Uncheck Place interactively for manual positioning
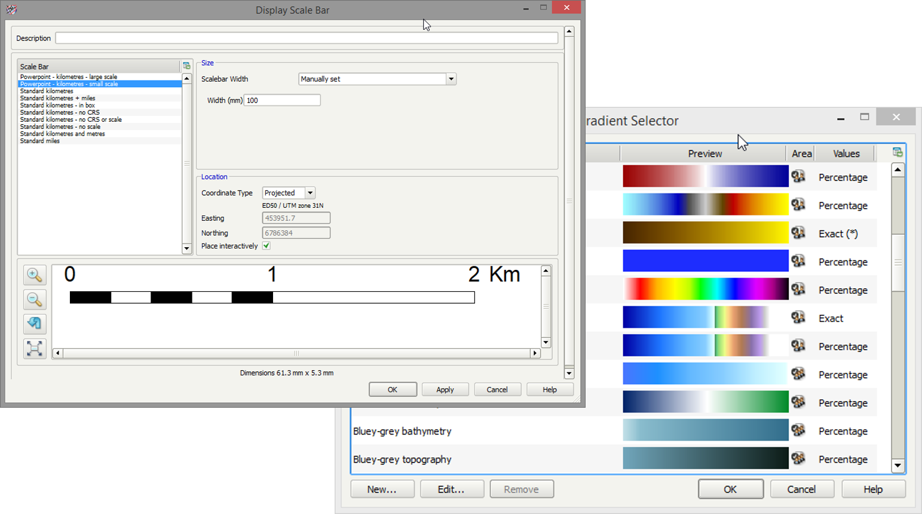 [266, 245]
